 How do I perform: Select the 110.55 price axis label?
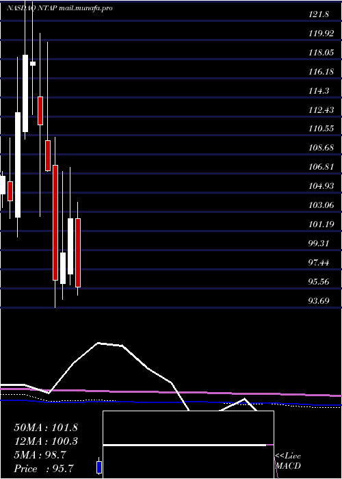click(x=321, y=129)
